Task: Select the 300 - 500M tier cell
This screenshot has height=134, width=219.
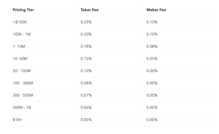Action: [x=23, y=95]
